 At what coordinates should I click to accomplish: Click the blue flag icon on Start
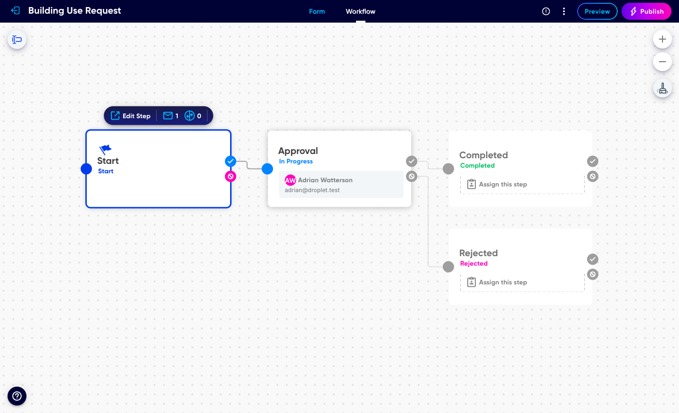click(106, 150)
